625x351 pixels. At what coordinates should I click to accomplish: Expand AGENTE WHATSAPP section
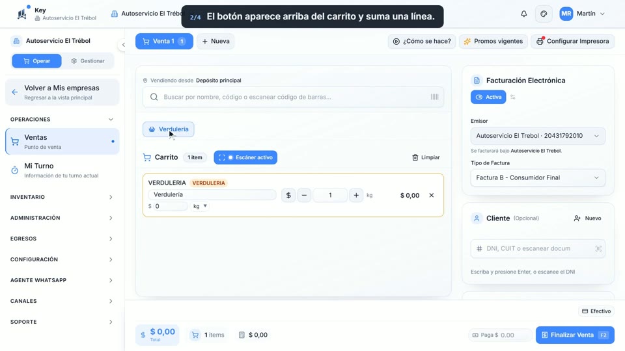tap(62, 280)
